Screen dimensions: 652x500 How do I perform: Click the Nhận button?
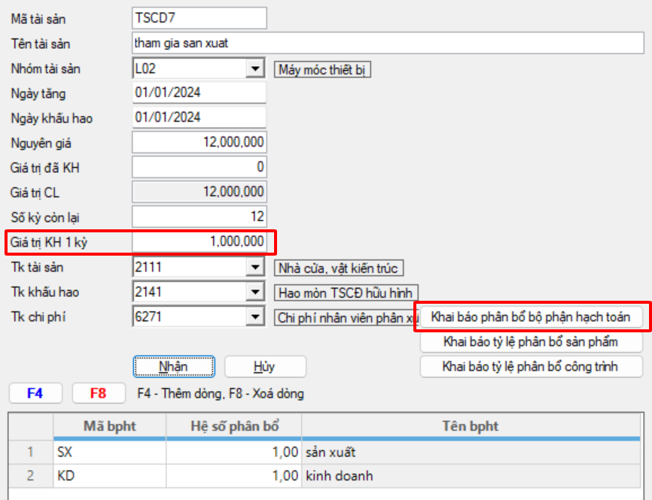[174, 366]
